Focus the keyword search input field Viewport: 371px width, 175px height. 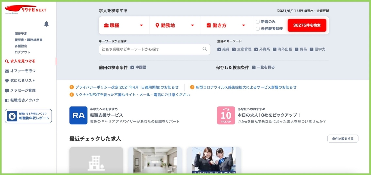155,49
